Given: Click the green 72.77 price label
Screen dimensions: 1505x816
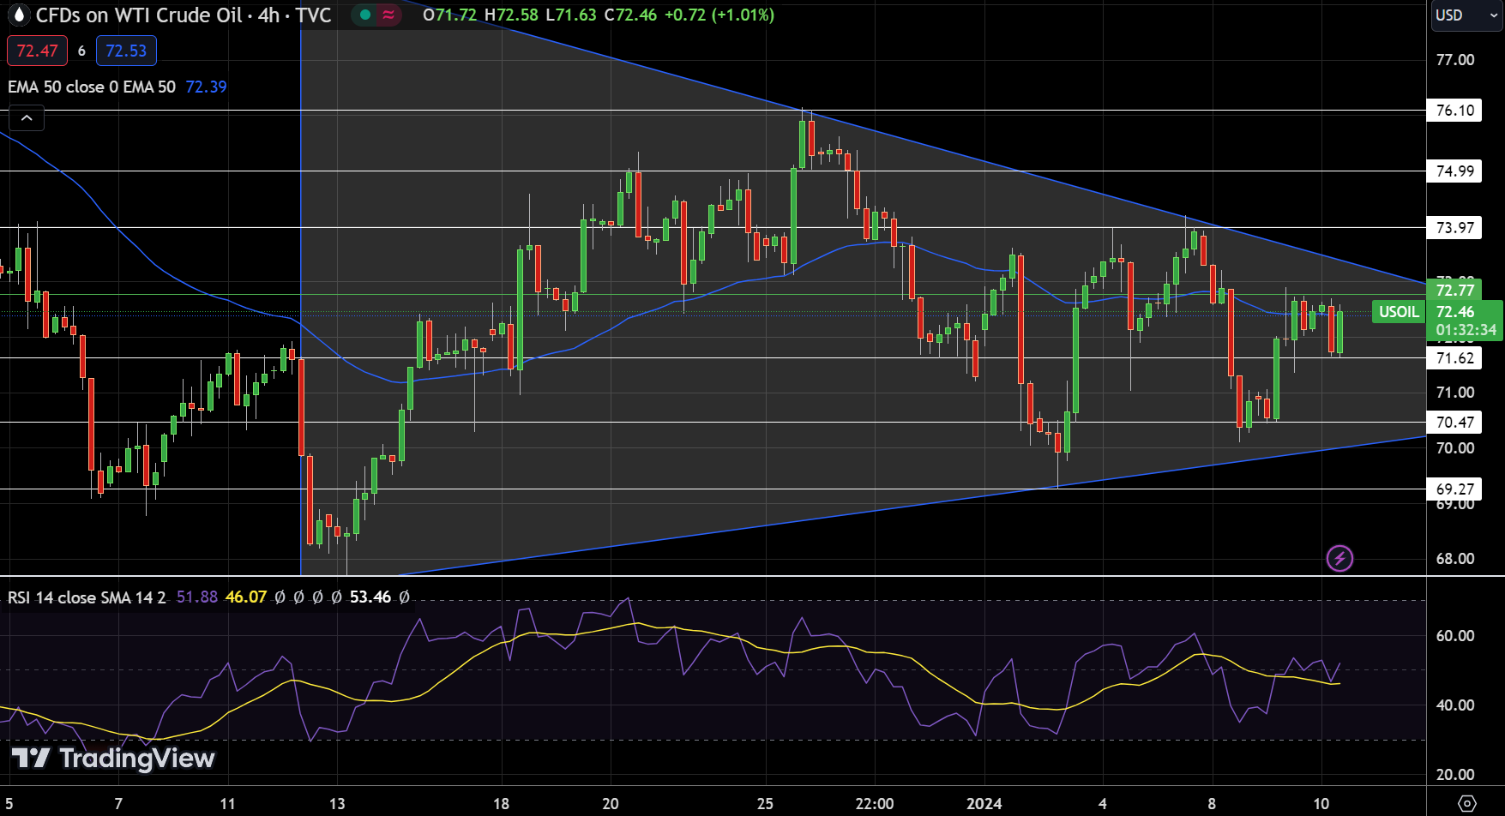Looking at the screenshot, I should (1455, 291).
